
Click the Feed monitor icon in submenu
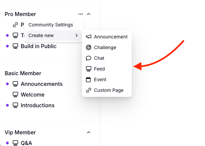tap(89, 69)
